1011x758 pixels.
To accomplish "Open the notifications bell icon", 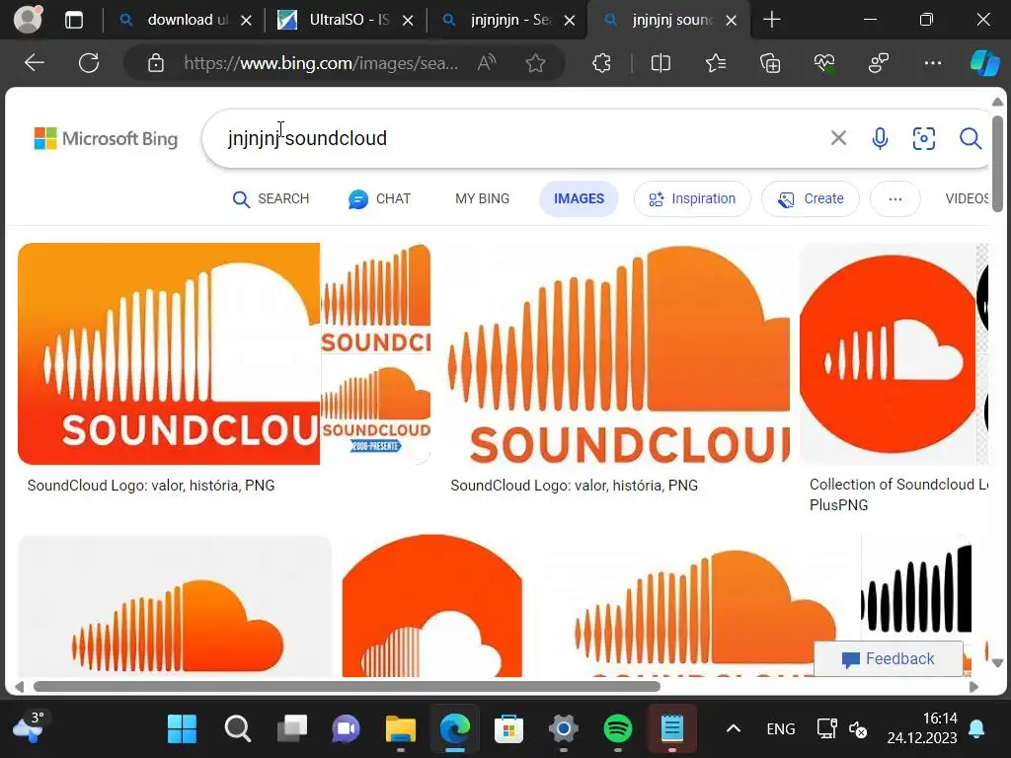I will pyautogui.click(x=976, y=729).
